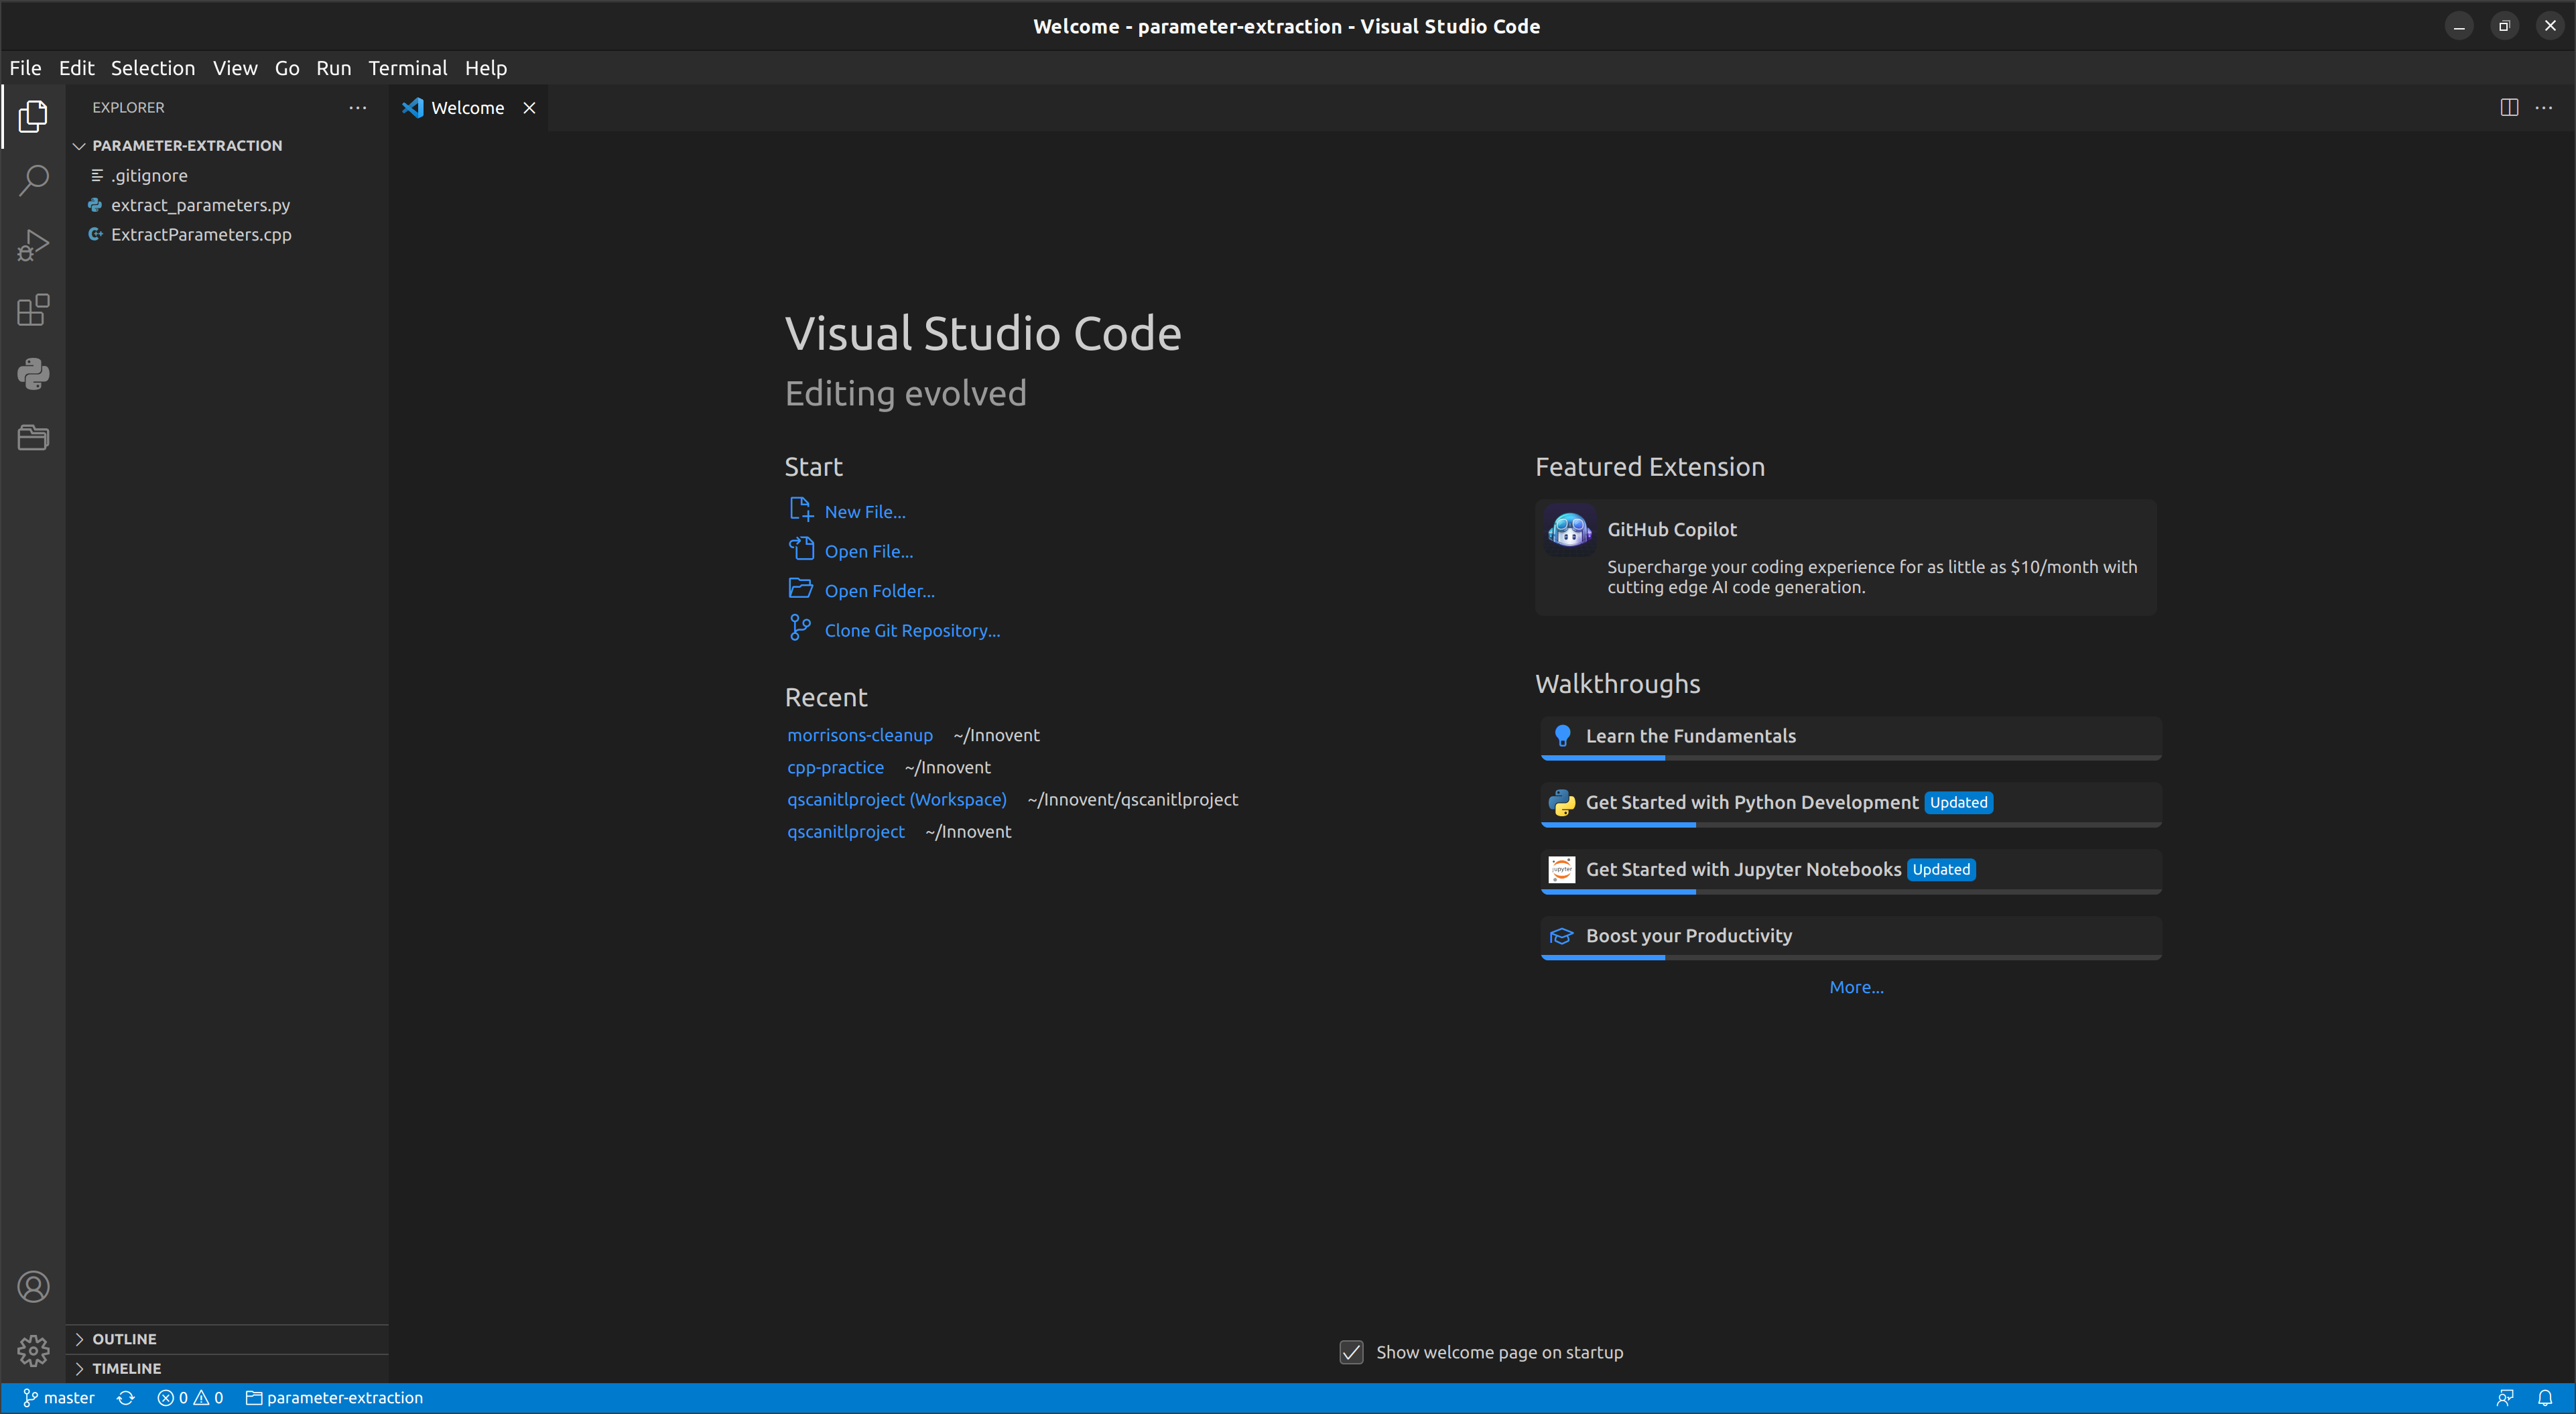
Task: Open the Run menu
Action: click(333, 68)
